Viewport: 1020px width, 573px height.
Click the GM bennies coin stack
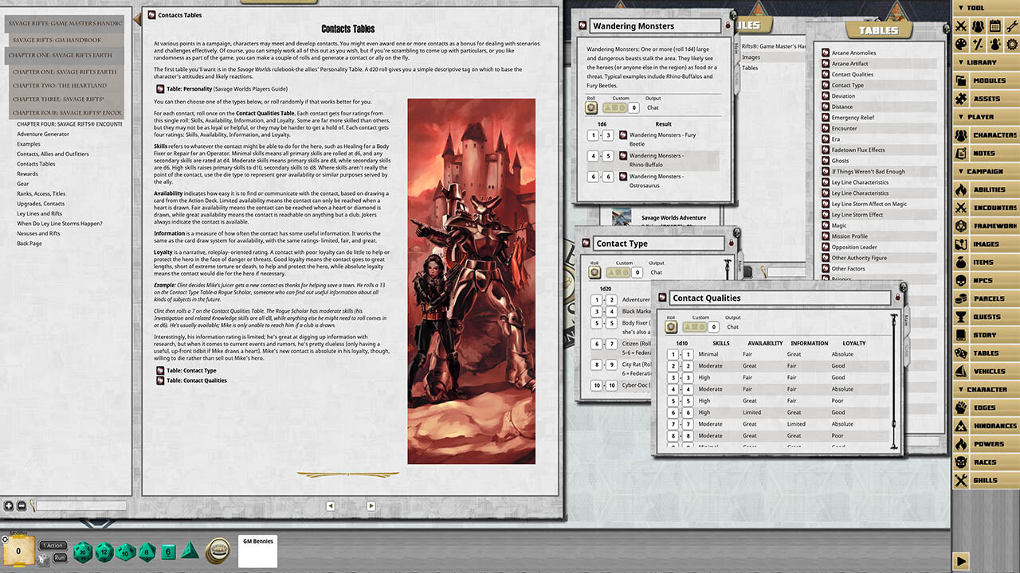tap(218, 551)
